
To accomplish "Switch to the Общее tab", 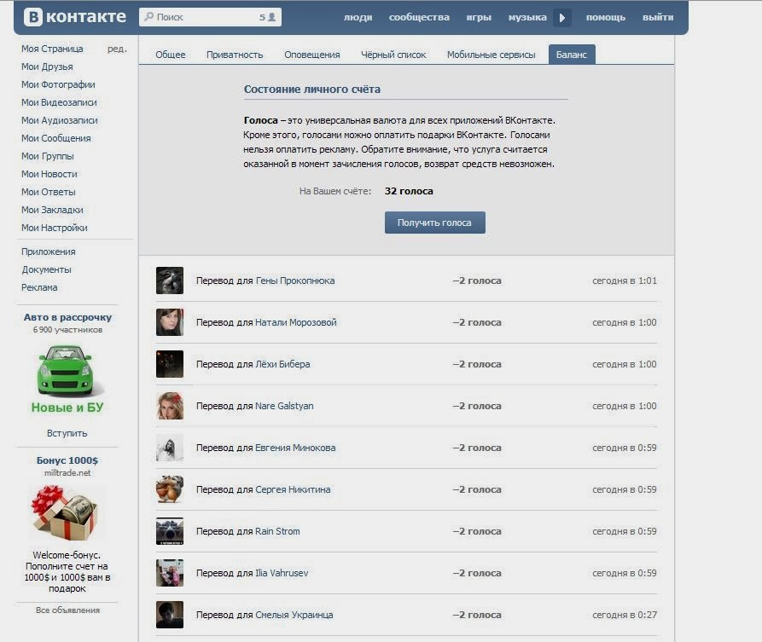I will click(x=171, y=55).
